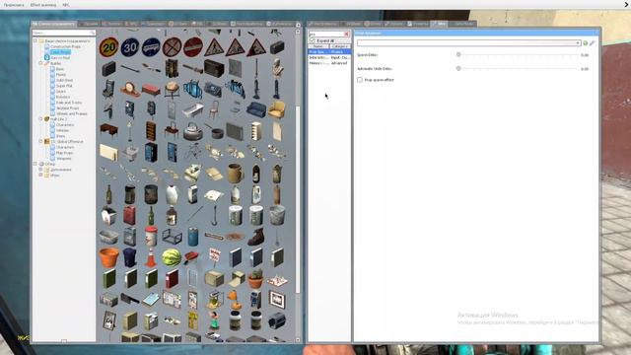The image size is (631, 355).
Task: Enable the Prop spawn effect checkbox
Action: pos(360,80)
